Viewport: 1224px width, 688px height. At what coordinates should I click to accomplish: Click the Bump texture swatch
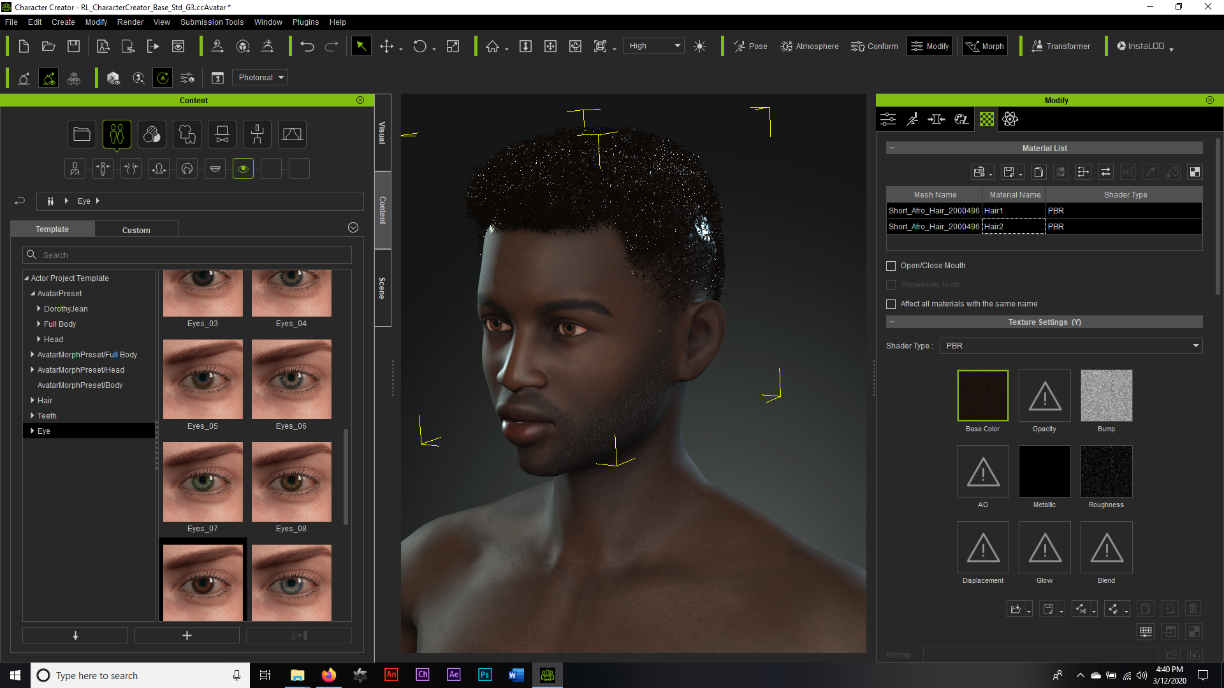[1106, 396]
